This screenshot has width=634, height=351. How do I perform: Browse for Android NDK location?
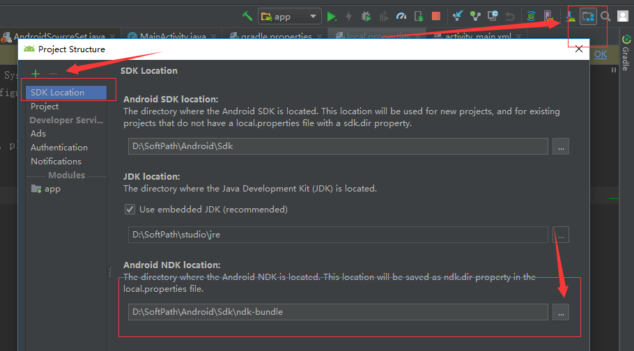(561, 312)
